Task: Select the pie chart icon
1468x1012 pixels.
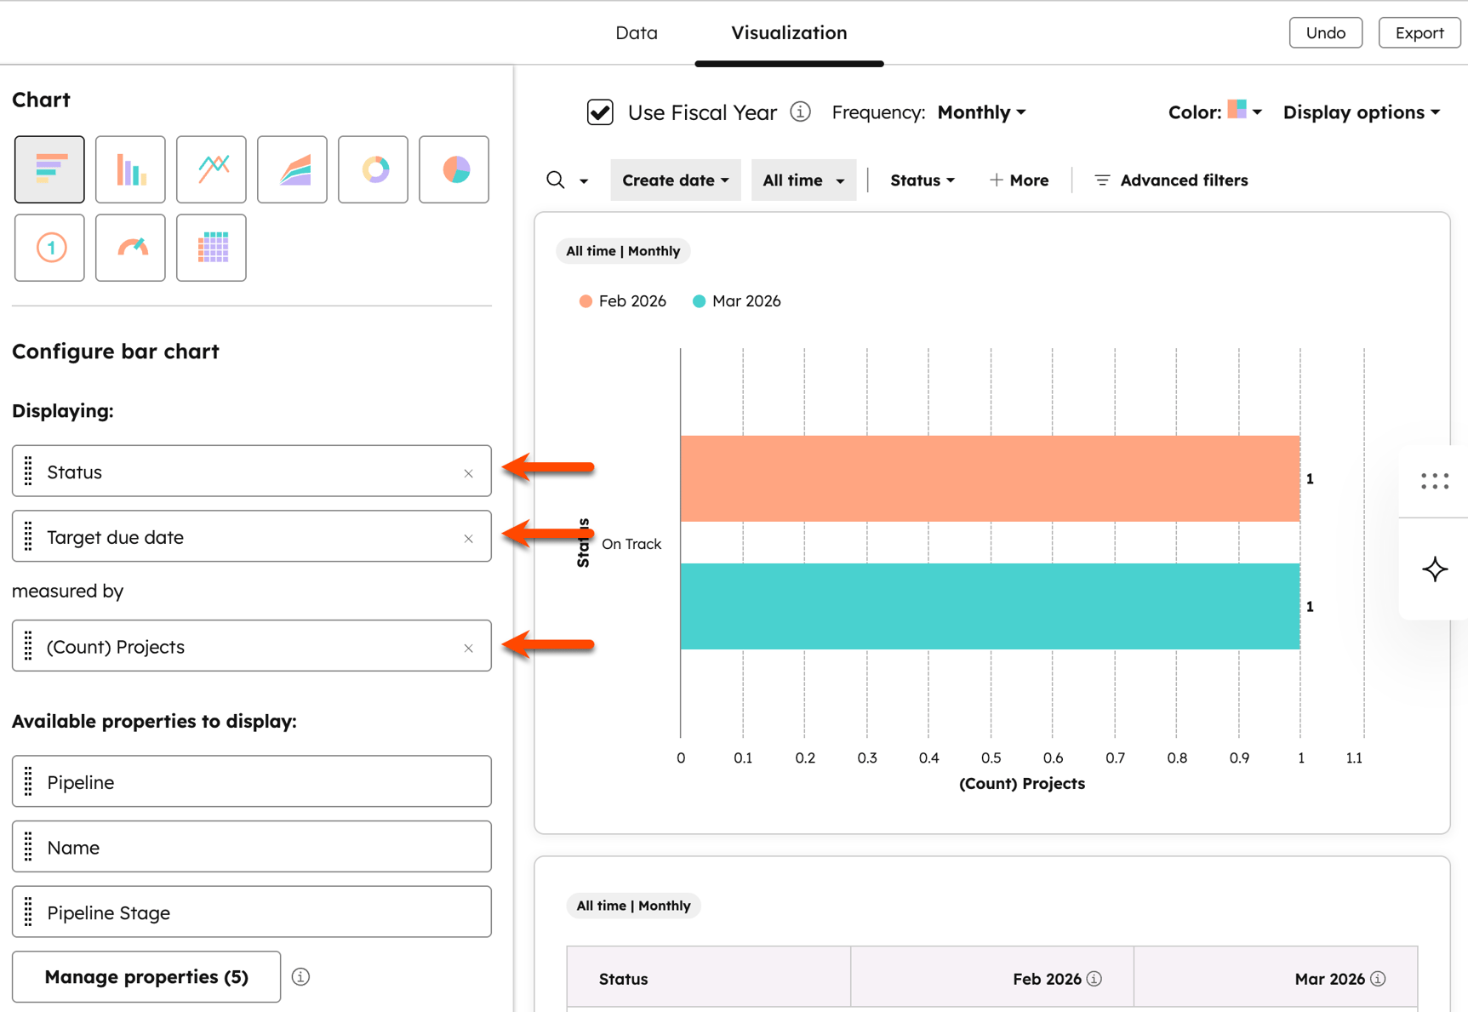Action: [454, 169]
